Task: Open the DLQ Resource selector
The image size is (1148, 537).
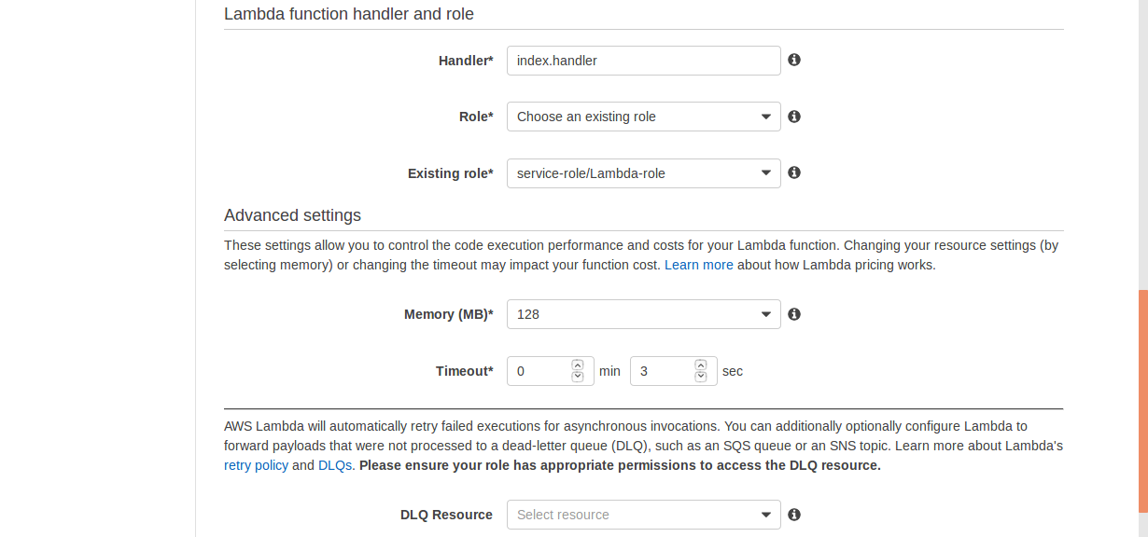Action: 643,515
